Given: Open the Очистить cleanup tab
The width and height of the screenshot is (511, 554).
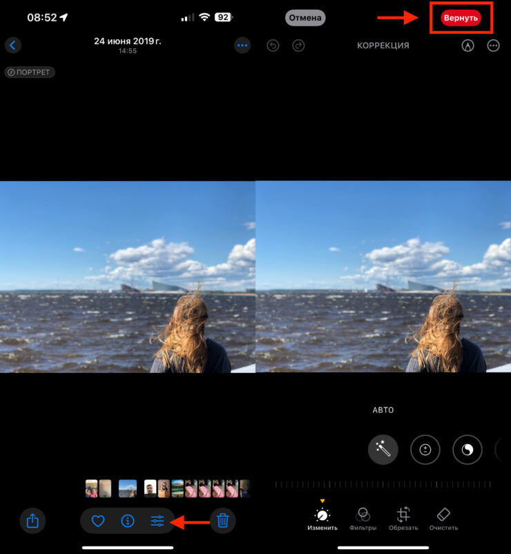Looking at the screenshot, I should click(x=443, y=518).
